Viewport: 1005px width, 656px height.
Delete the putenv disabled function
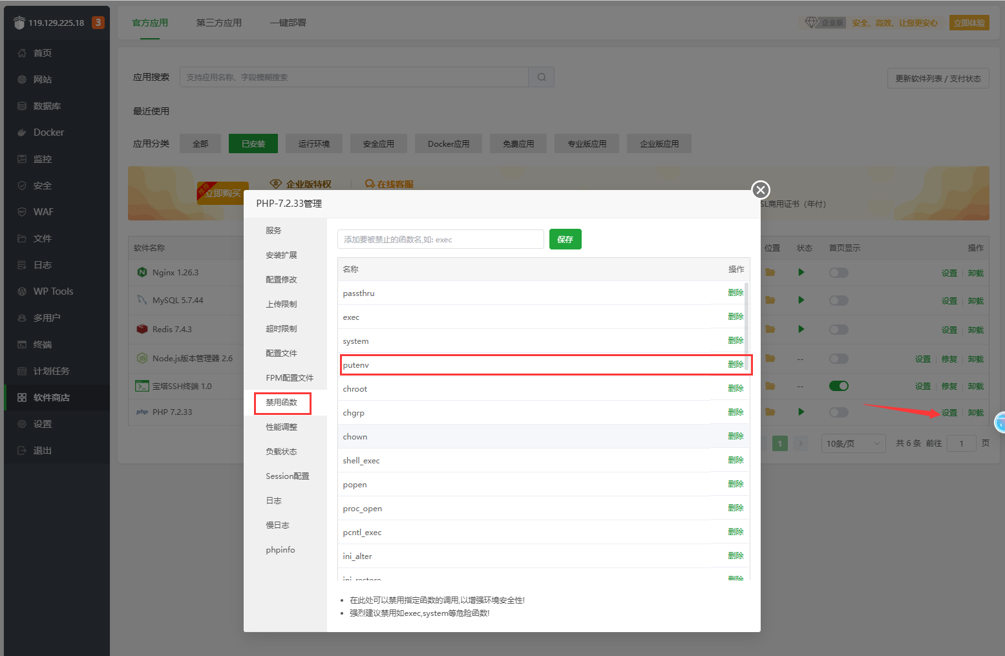tap(735, 365)
